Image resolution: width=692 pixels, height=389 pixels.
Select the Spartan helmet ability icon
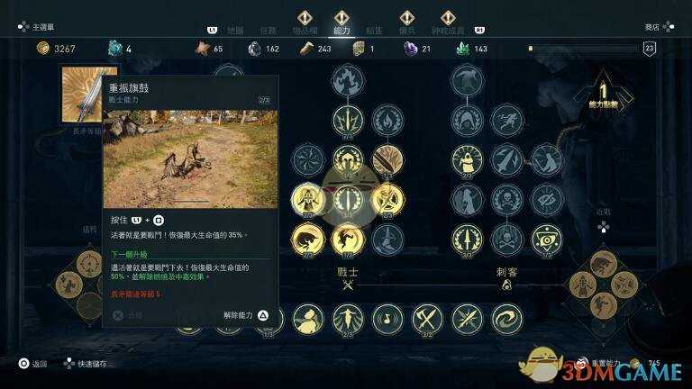tap(348, 160)
